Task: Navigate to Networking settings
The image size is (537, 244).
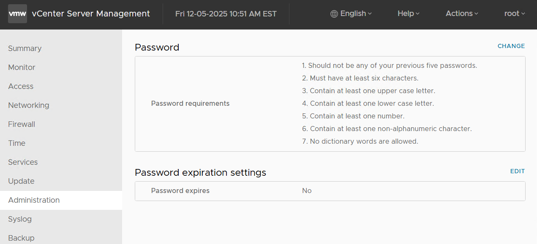Action: coord(29,105)
